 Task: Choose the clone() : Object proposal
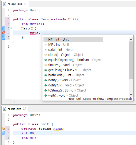click(73, 55)
